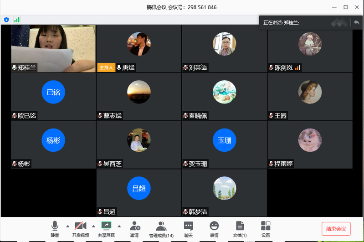This screenshot has height=242, width=364.
Task: Open the emoji reactions icon
Action: (x=214, y=226)
